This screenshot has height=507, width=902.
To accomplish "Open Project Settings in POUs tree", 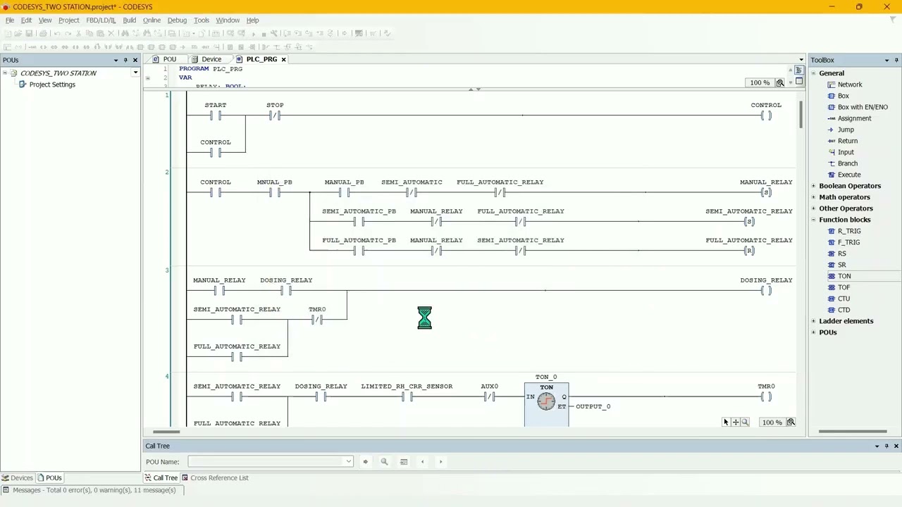I will tap(52, 84).
